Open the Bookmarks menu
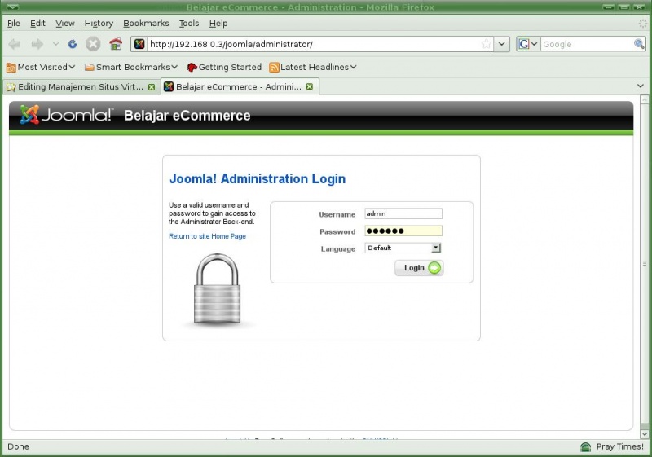This screenshot has height=457, width=652. 146,24
